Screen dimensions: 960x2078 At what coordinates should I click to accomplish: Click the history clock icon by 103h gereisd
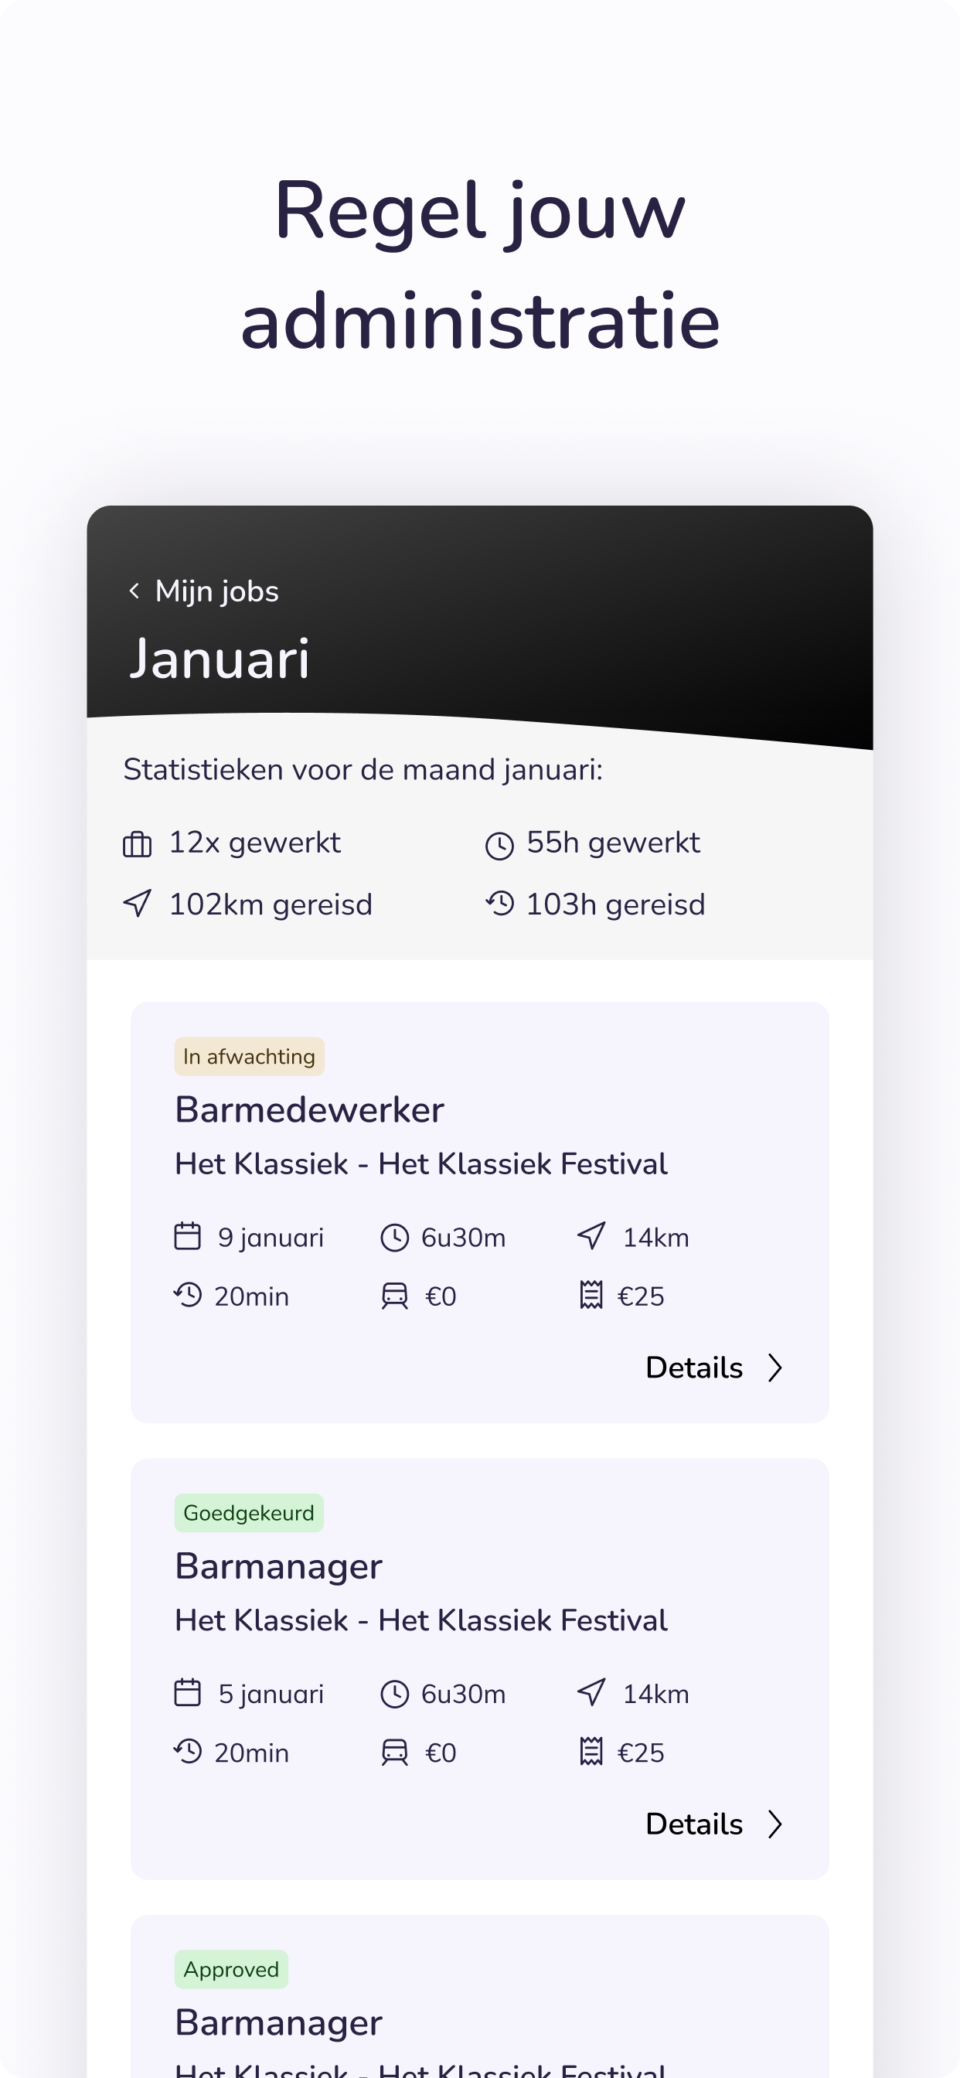point(499,904)
